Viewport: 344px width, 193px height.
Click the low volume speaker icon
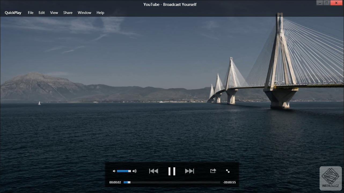(x=114, y=171)
